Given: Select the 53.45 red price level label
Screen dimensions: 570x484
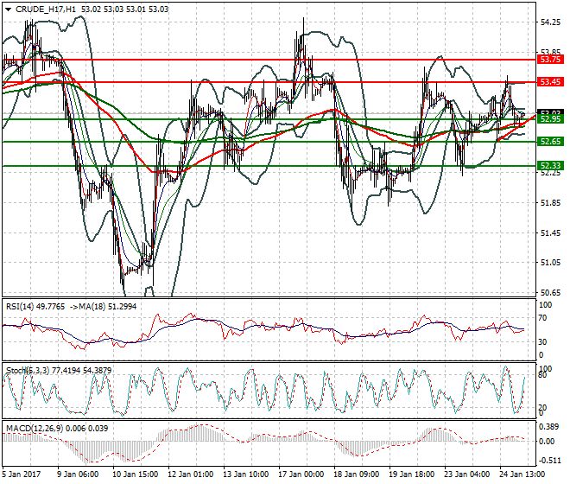Looking at the screenshot, I should [x=550, y=82].
